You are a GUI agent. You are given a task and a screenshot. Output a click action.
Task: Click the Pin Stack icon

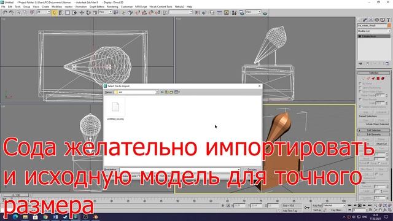360,63
